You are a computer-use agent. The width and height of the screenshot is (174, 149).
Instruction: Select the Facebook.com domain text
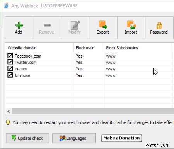coord(28,56)
